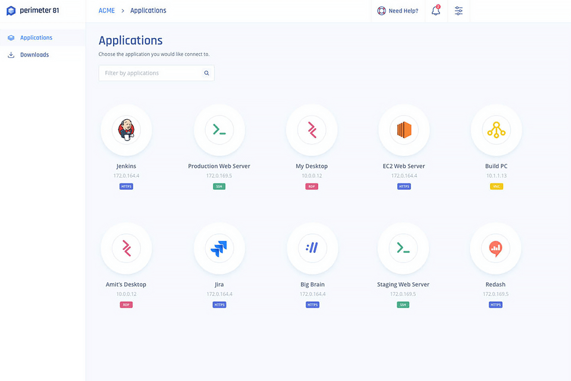571x381 pixels.
Task: Click HTTPS badge under EC2 Web Server
Action: (x=404, y=186)
